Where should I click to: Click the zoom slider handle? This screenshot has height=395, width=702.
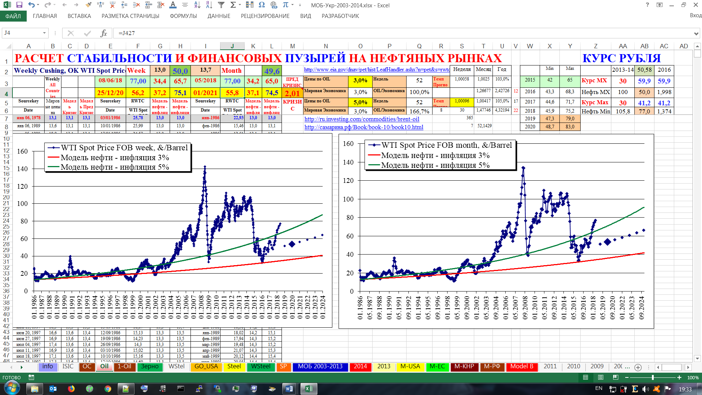pyautogui.click(x=653, y=377)
